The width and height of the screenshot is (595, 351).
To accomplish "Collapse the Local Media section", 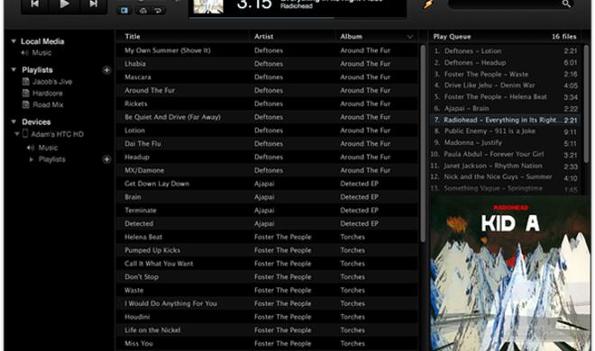I will point(14,40).
